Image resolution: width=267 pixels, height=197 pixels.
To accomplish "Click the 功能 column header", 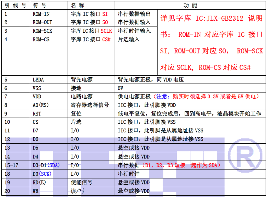I will coord(190,6).
